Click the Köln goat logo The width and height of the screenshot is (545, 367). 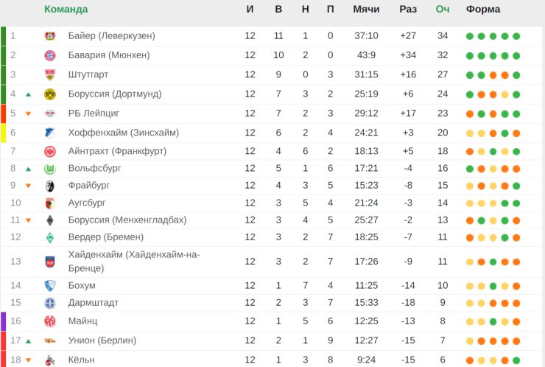point(50,360)
